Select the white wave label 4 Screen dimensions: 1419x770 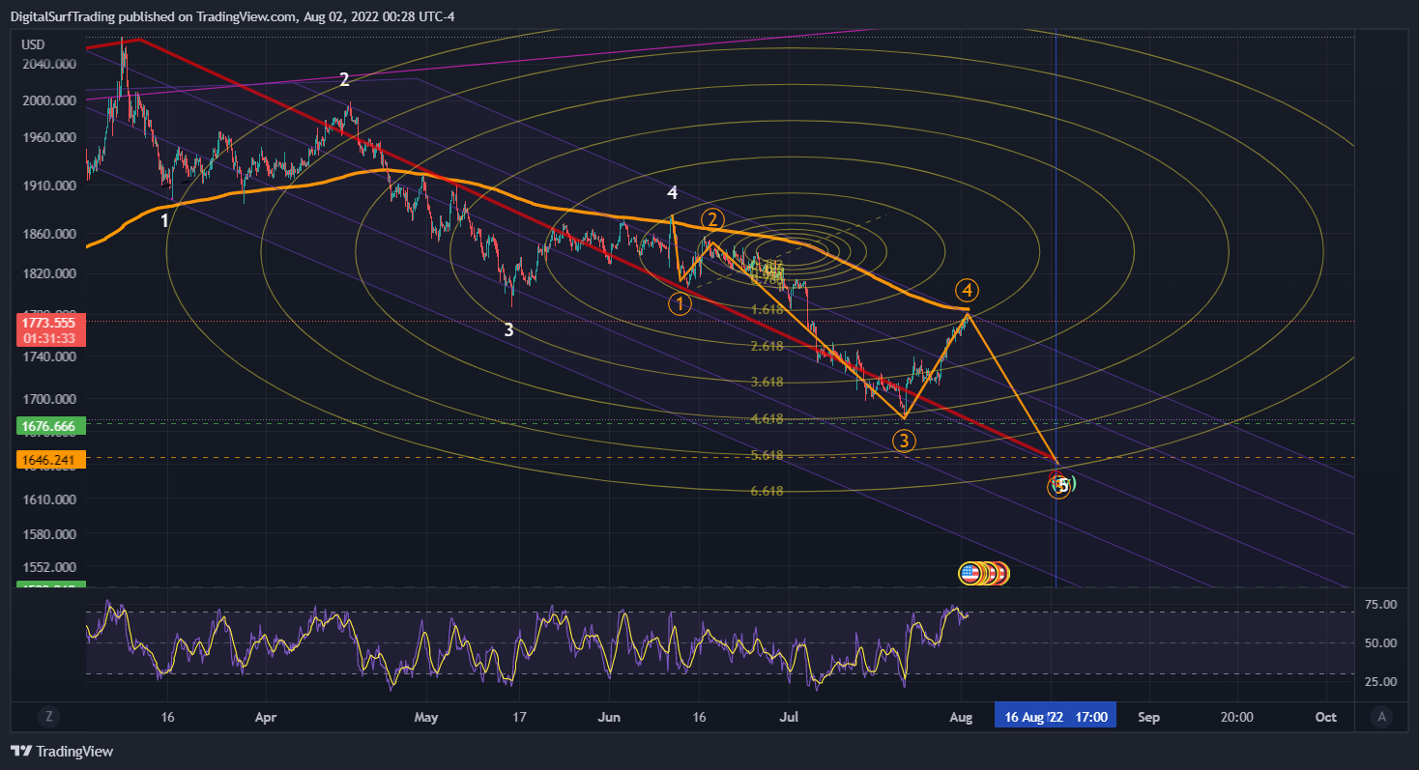[672, 192]
